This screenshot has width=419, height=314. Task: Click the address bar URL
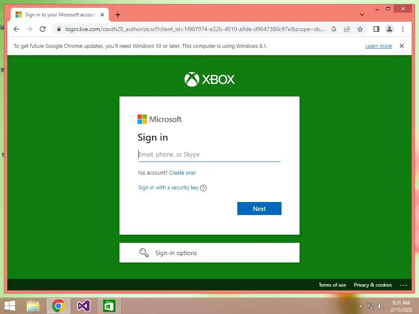pyautogui.click(x=194, y=29)
